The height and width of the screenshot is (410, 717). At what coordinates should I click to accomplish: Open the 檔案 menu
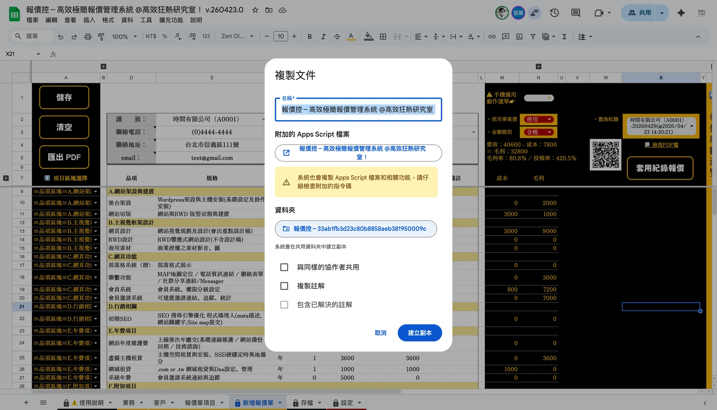click(x=32, y=20)
